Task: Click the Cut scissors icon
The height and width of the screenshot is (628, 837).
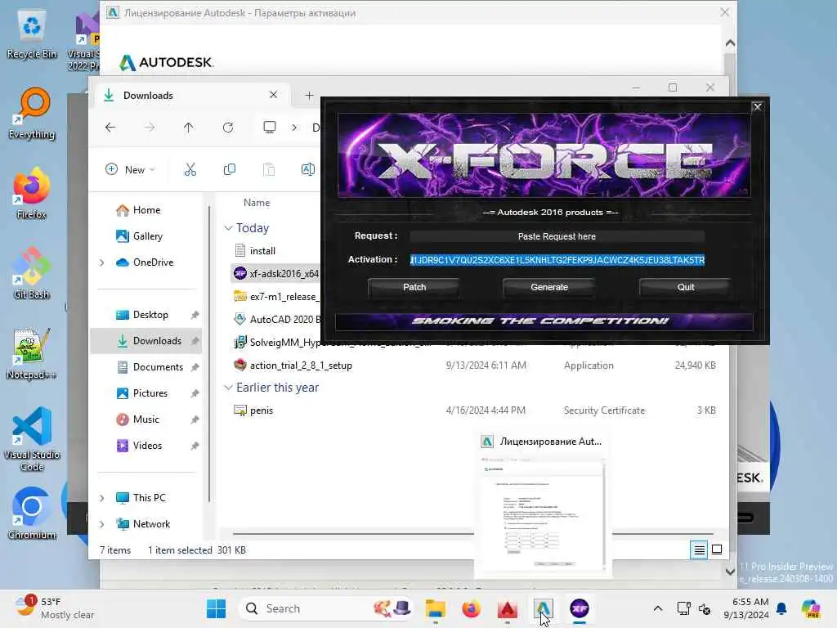Action: 190,170
